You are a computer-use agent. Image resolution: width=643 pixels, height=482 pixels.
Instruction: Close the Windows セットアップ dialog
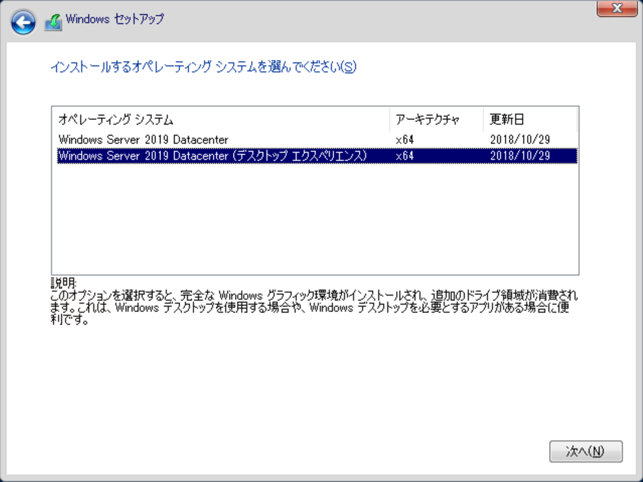(x=617, y=8)
